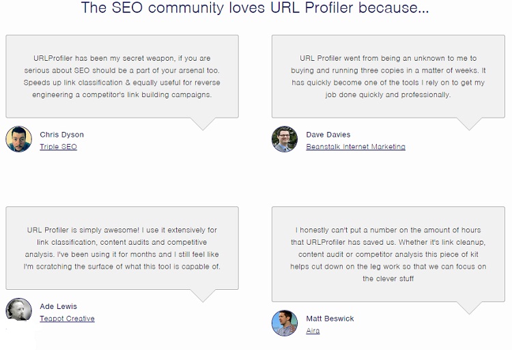Click the 'secret weapon' testimonial box
Image resolution: width=512 pixels, height=350 pixels.
(122, 76)
